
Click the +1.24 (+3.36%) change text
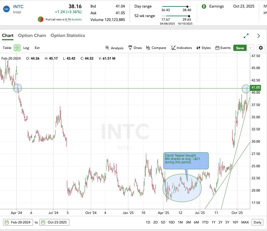[x=68, y=12]
